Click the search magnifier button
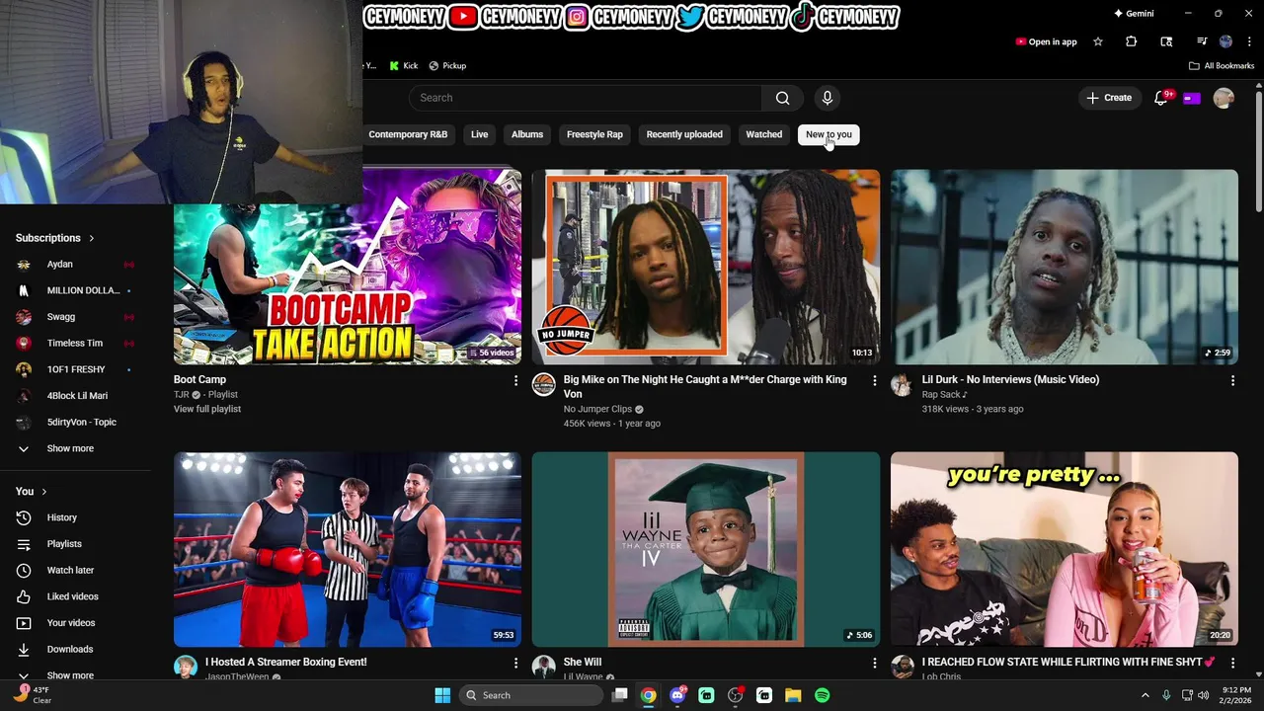The image size is (1264, 711). (x=782, y=98)
